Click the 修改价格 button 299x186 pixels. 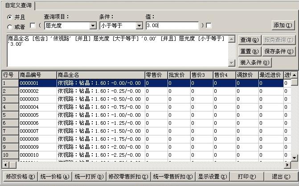click(x=20, y=176)
